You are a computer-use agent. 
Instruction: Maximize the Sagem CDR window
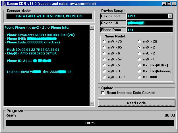[x=169, y=4]
